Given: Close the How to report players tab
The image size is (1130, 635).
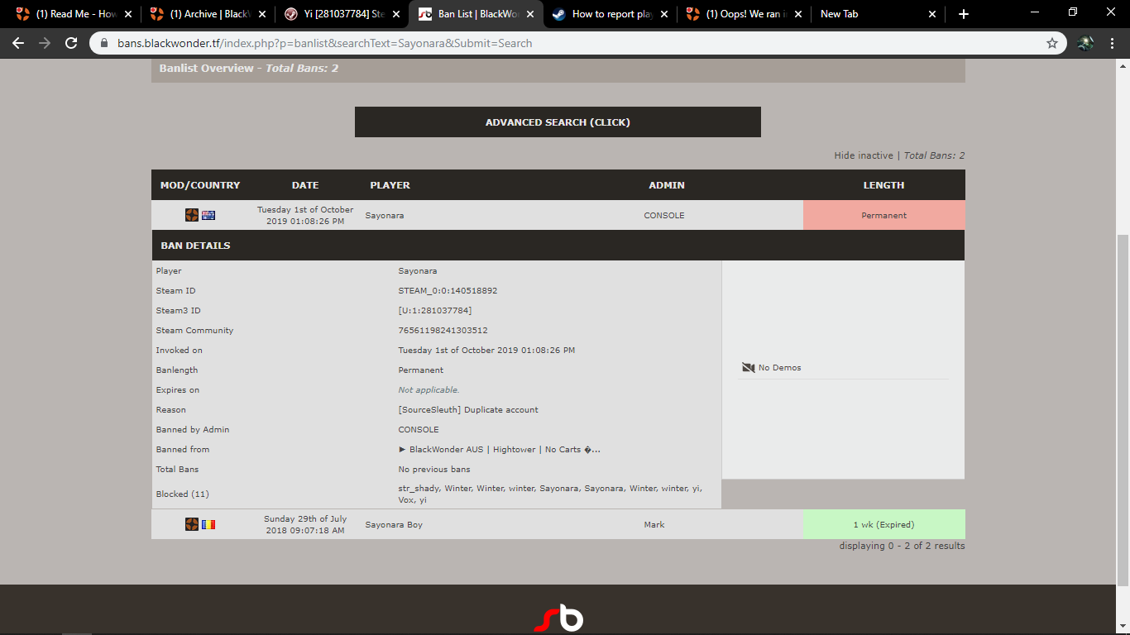Looking at the screenshot, I should [x=664, y=14].
